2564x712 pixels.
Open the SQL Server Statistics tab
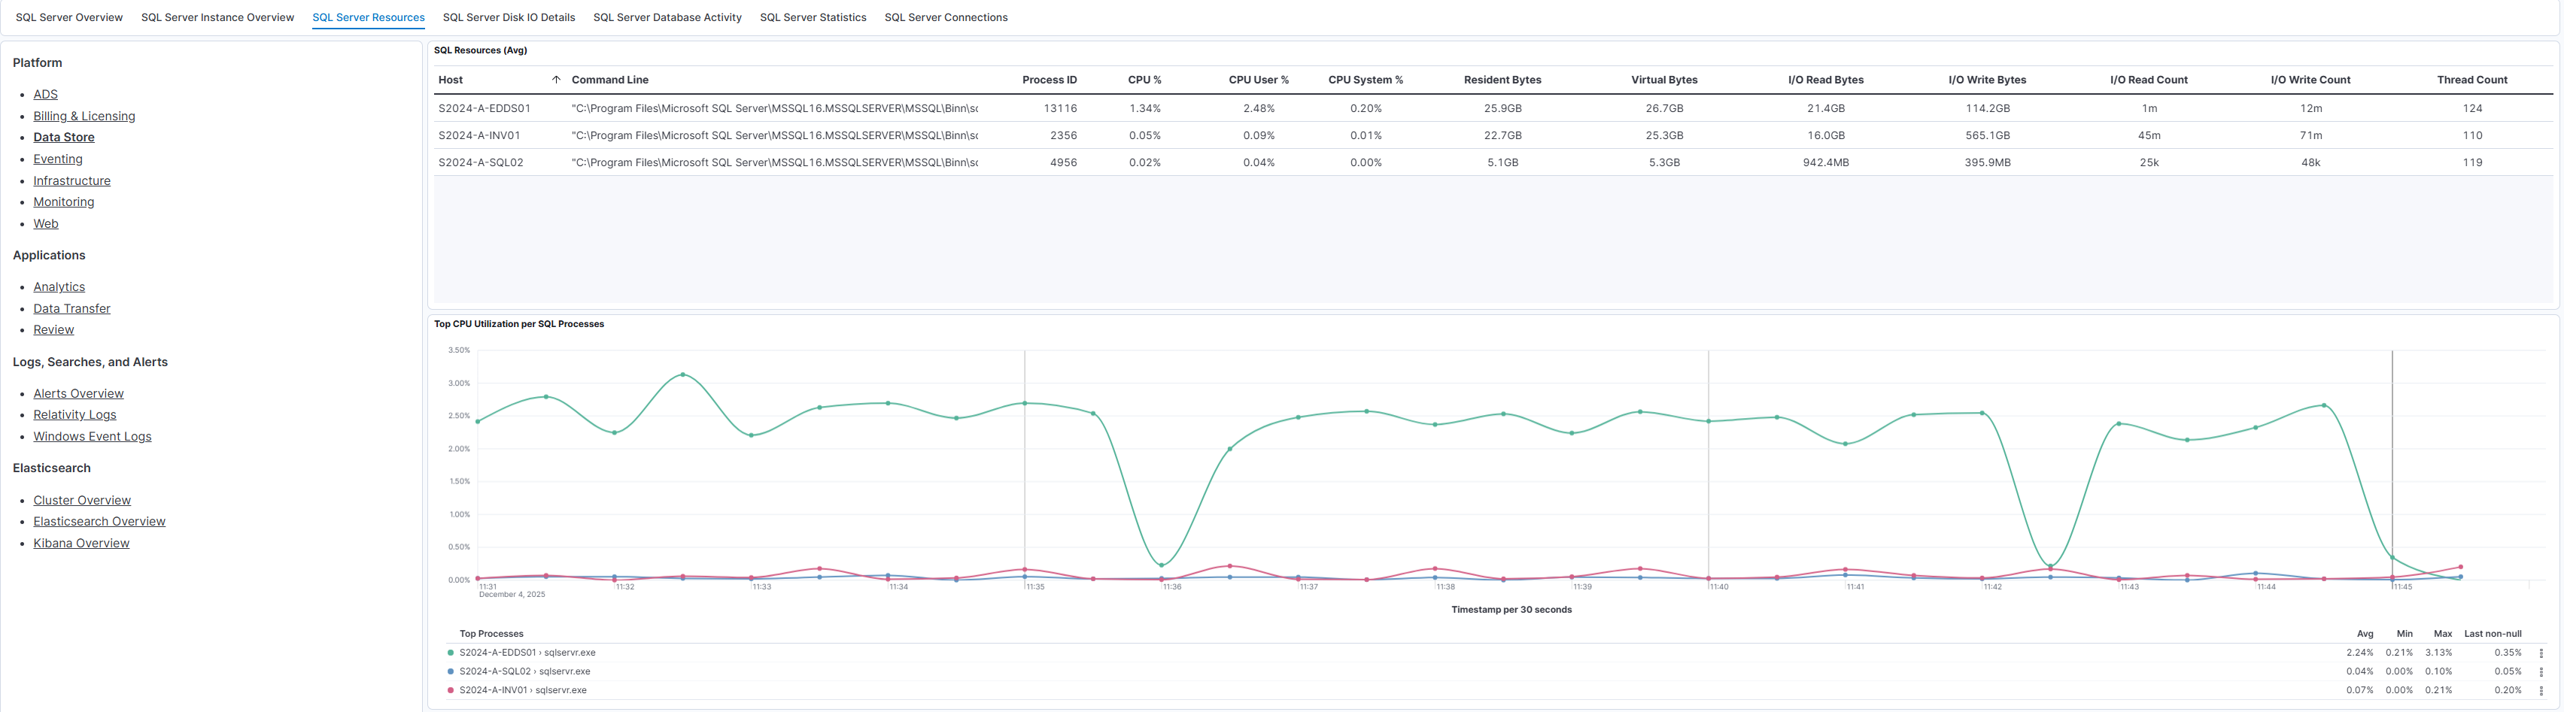[813, 17]
